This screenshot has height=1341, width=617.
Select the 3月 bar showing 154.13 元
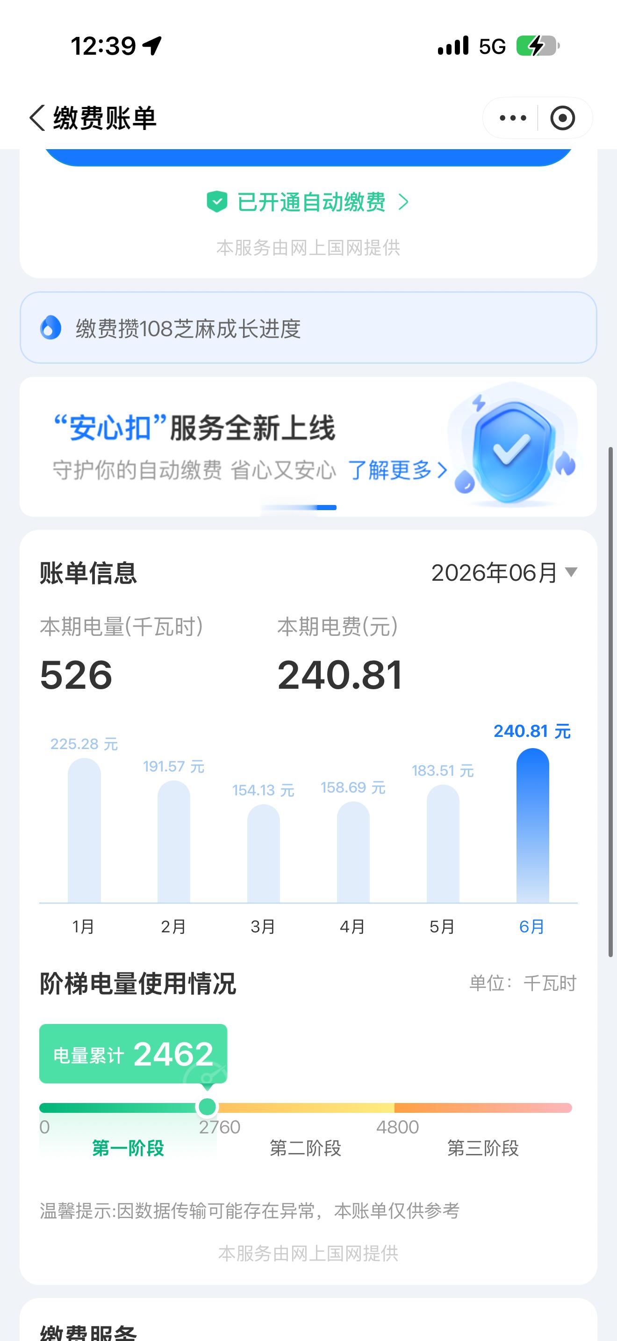pos(263,854)
